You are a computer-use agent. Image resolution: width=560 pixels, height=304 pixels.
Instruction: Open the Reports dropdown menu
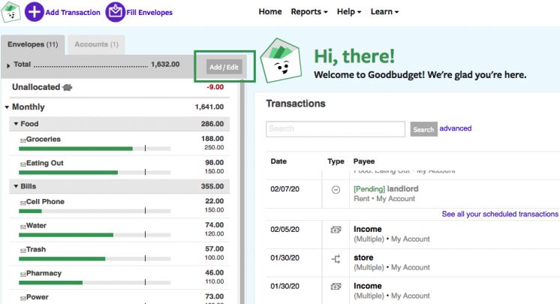point(309,12)
